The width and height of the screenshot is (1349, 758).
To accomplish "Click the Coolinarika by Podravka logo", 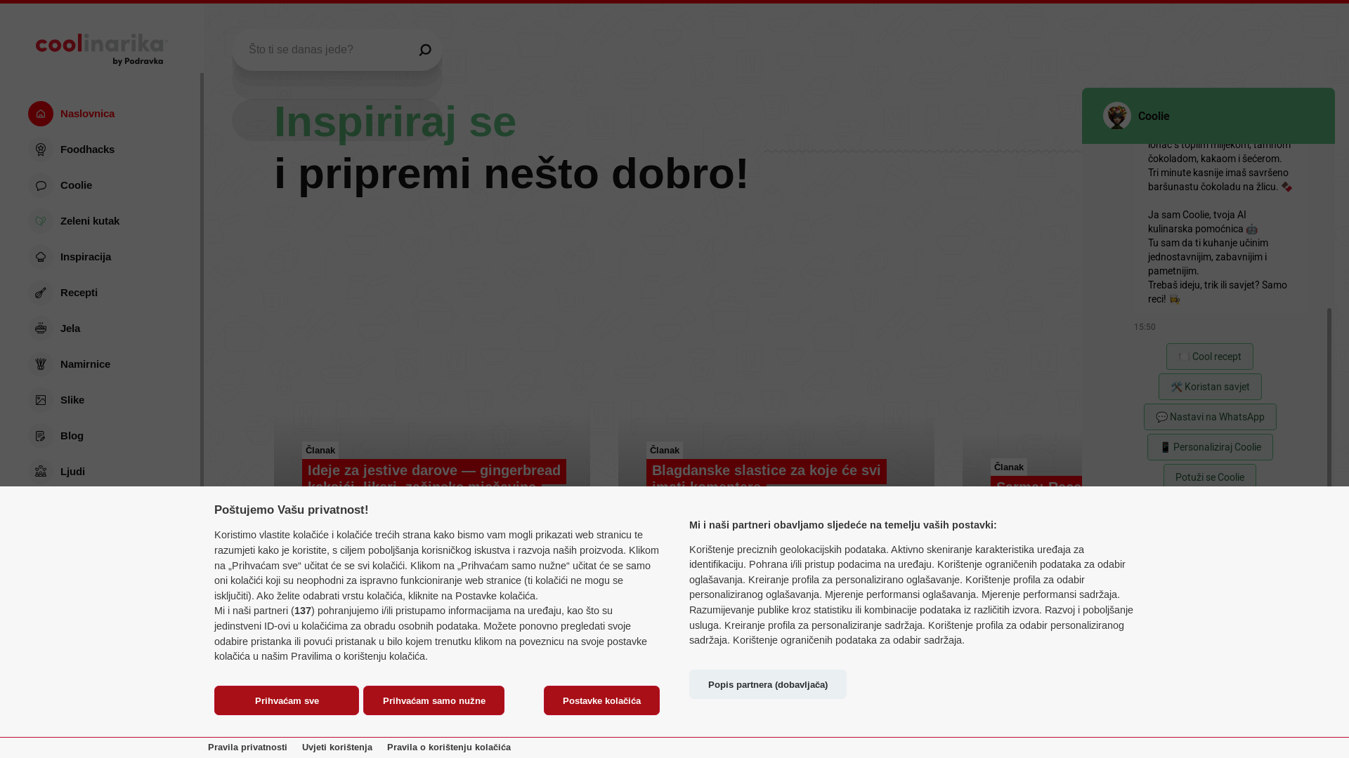I will click(x=102, y=49).
